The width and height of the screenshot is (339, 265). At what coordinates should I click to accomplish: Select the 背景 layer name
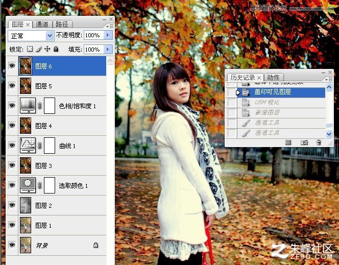click(x=42, y=246)
